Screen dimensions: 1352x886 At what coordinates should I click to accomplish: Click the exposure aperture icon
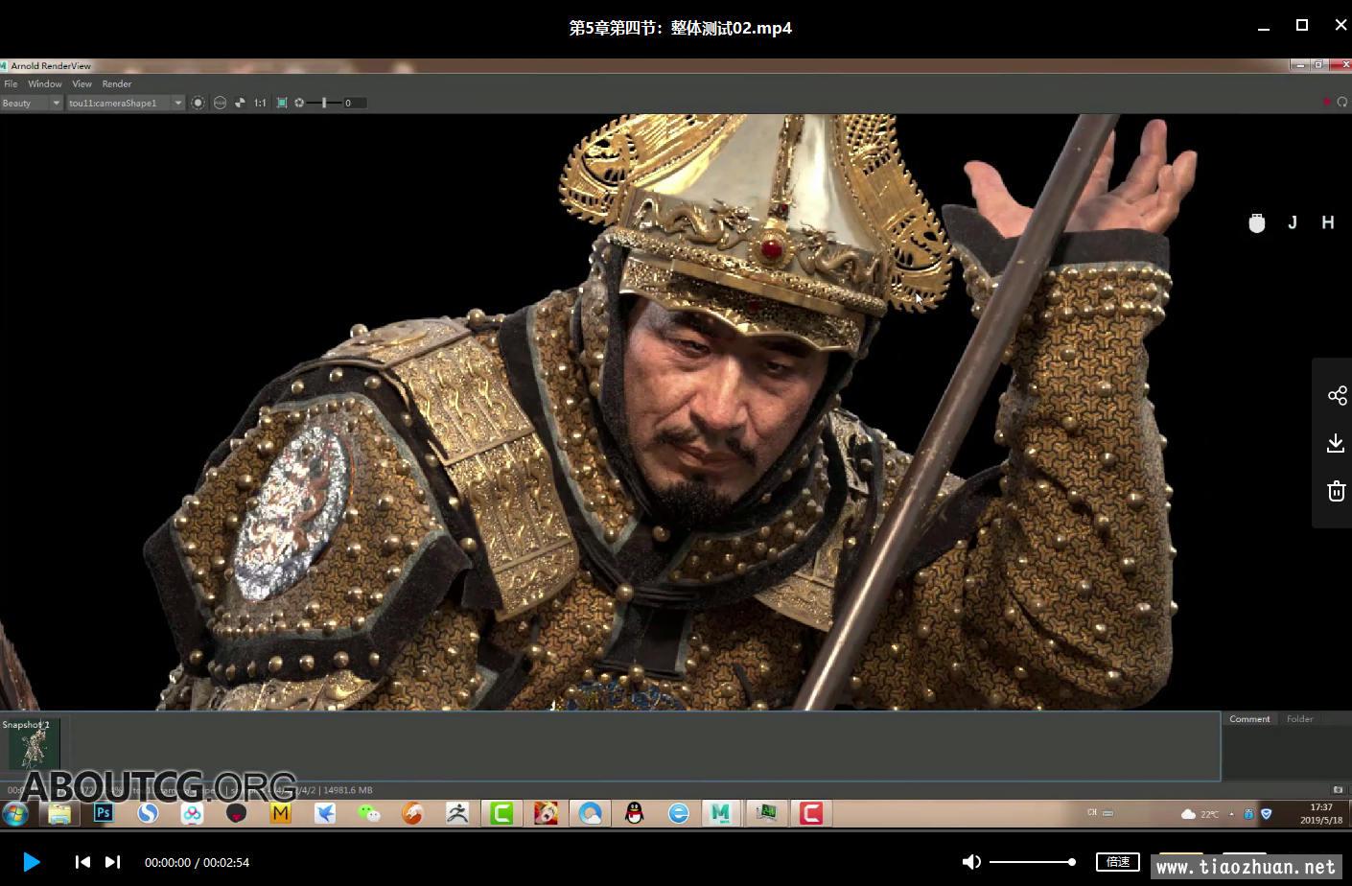[x=299, y=103]
